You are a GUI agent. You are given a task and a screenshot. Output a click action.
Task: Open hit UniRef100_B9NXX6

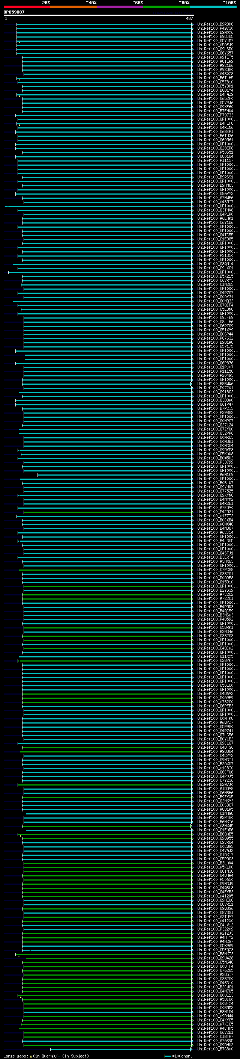click(x=215, y=32)
